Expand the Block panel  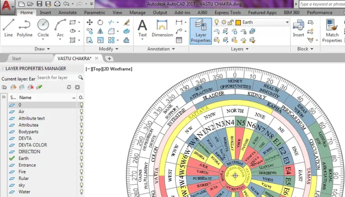click(x=305, y=49)
